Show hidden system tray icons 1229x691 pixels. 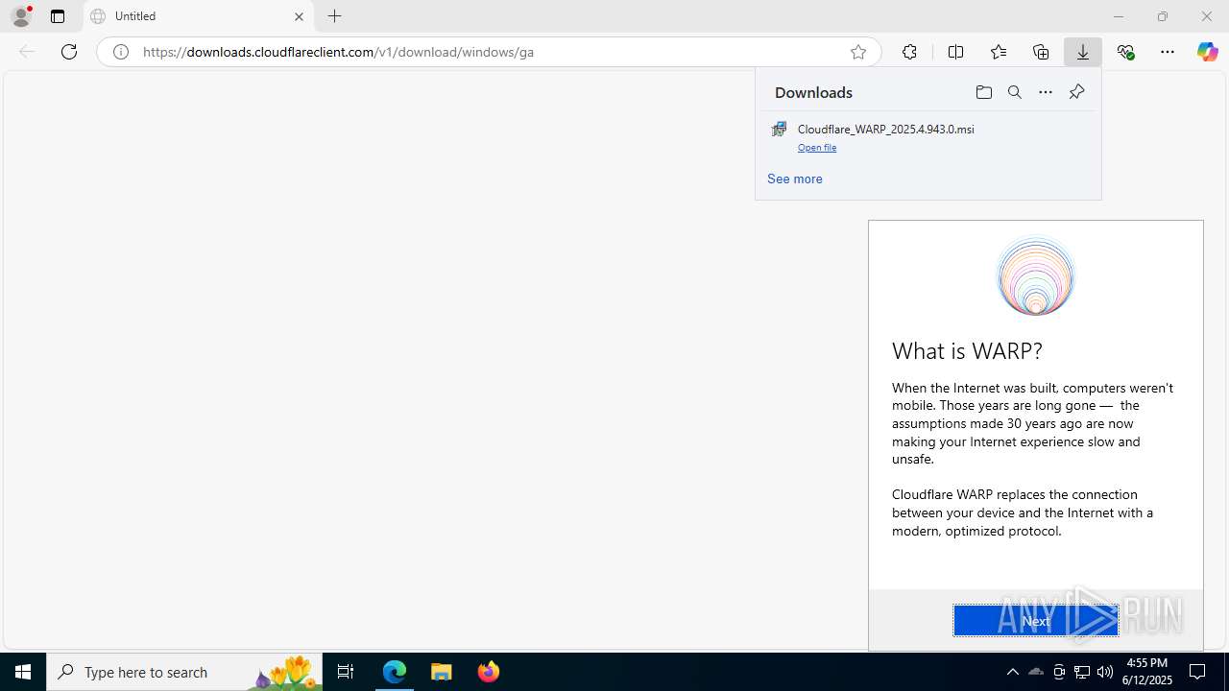pos(1013,672)
